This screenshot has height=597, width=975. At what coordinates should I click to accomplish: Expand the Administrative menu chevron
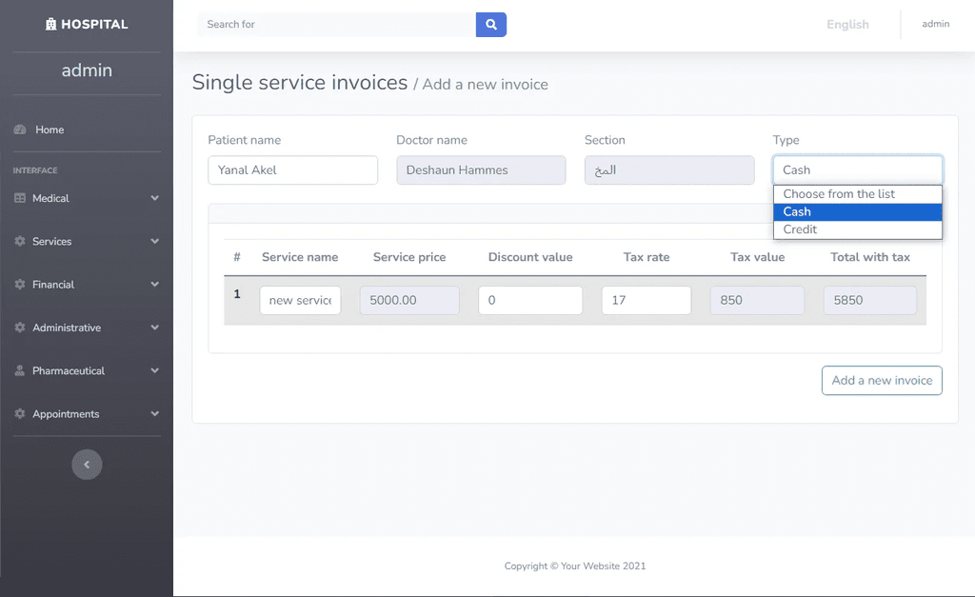[x=155, y=328]
